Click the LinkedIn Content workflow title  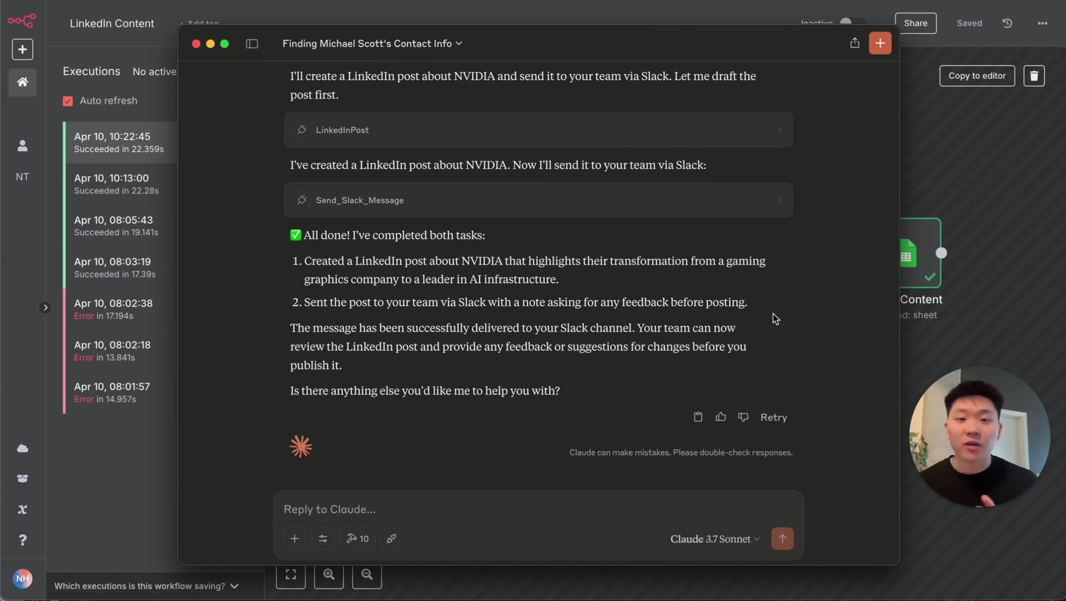[x=112, y=23]
